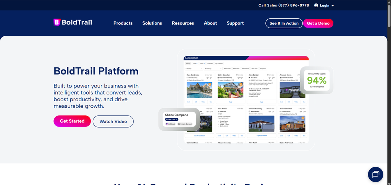Open the Products menu

pos(123,23)
